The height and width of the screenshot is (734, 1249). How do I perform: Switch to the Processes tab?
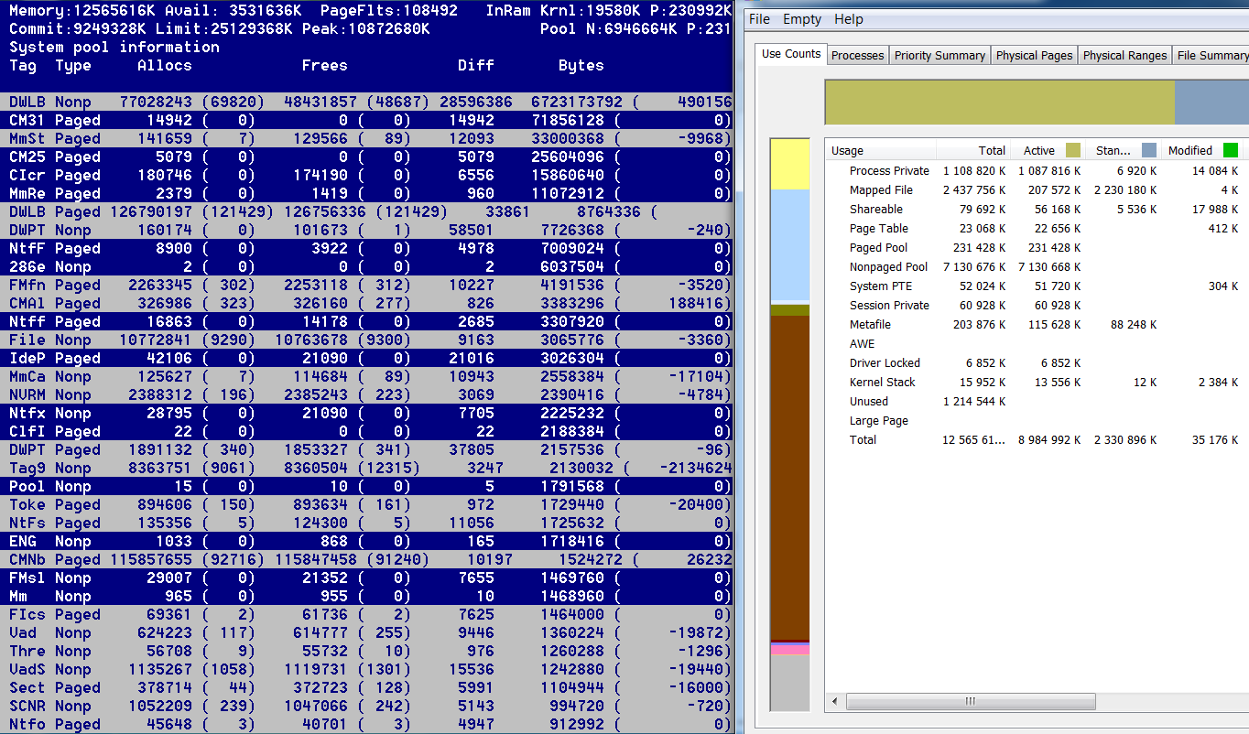857,55
